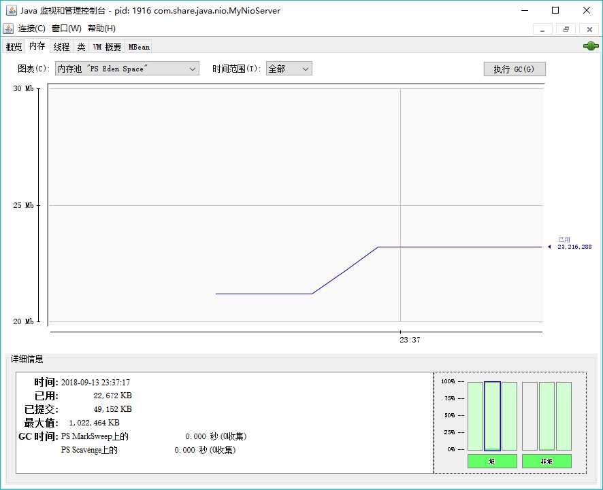Screen dimensions: 603x490
Task: Select the third non-heap pool bar
Action: click(564, 416)
